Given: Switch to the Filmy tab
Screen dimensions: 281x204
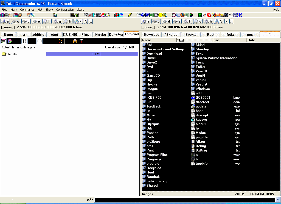Looking at the screenshot, I should click(x=85, y=35).
